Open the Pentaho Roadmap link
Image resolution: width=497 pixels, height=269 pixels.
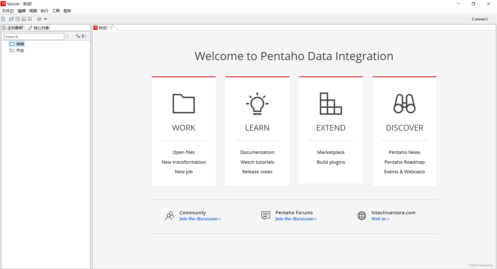click(x=405, y=162)
